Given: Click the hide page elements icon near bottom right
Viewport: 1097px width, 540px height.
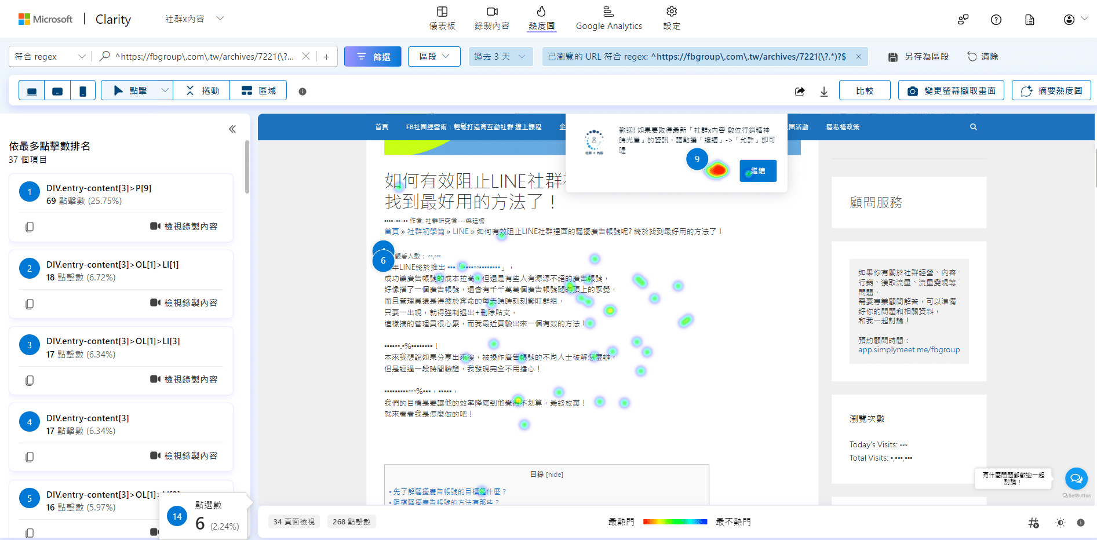Looking at the screenshot, I should [1034, 522].
